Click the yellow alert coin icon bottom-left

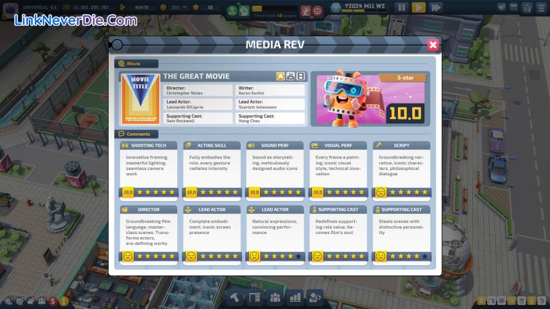(x=64, y=301)
